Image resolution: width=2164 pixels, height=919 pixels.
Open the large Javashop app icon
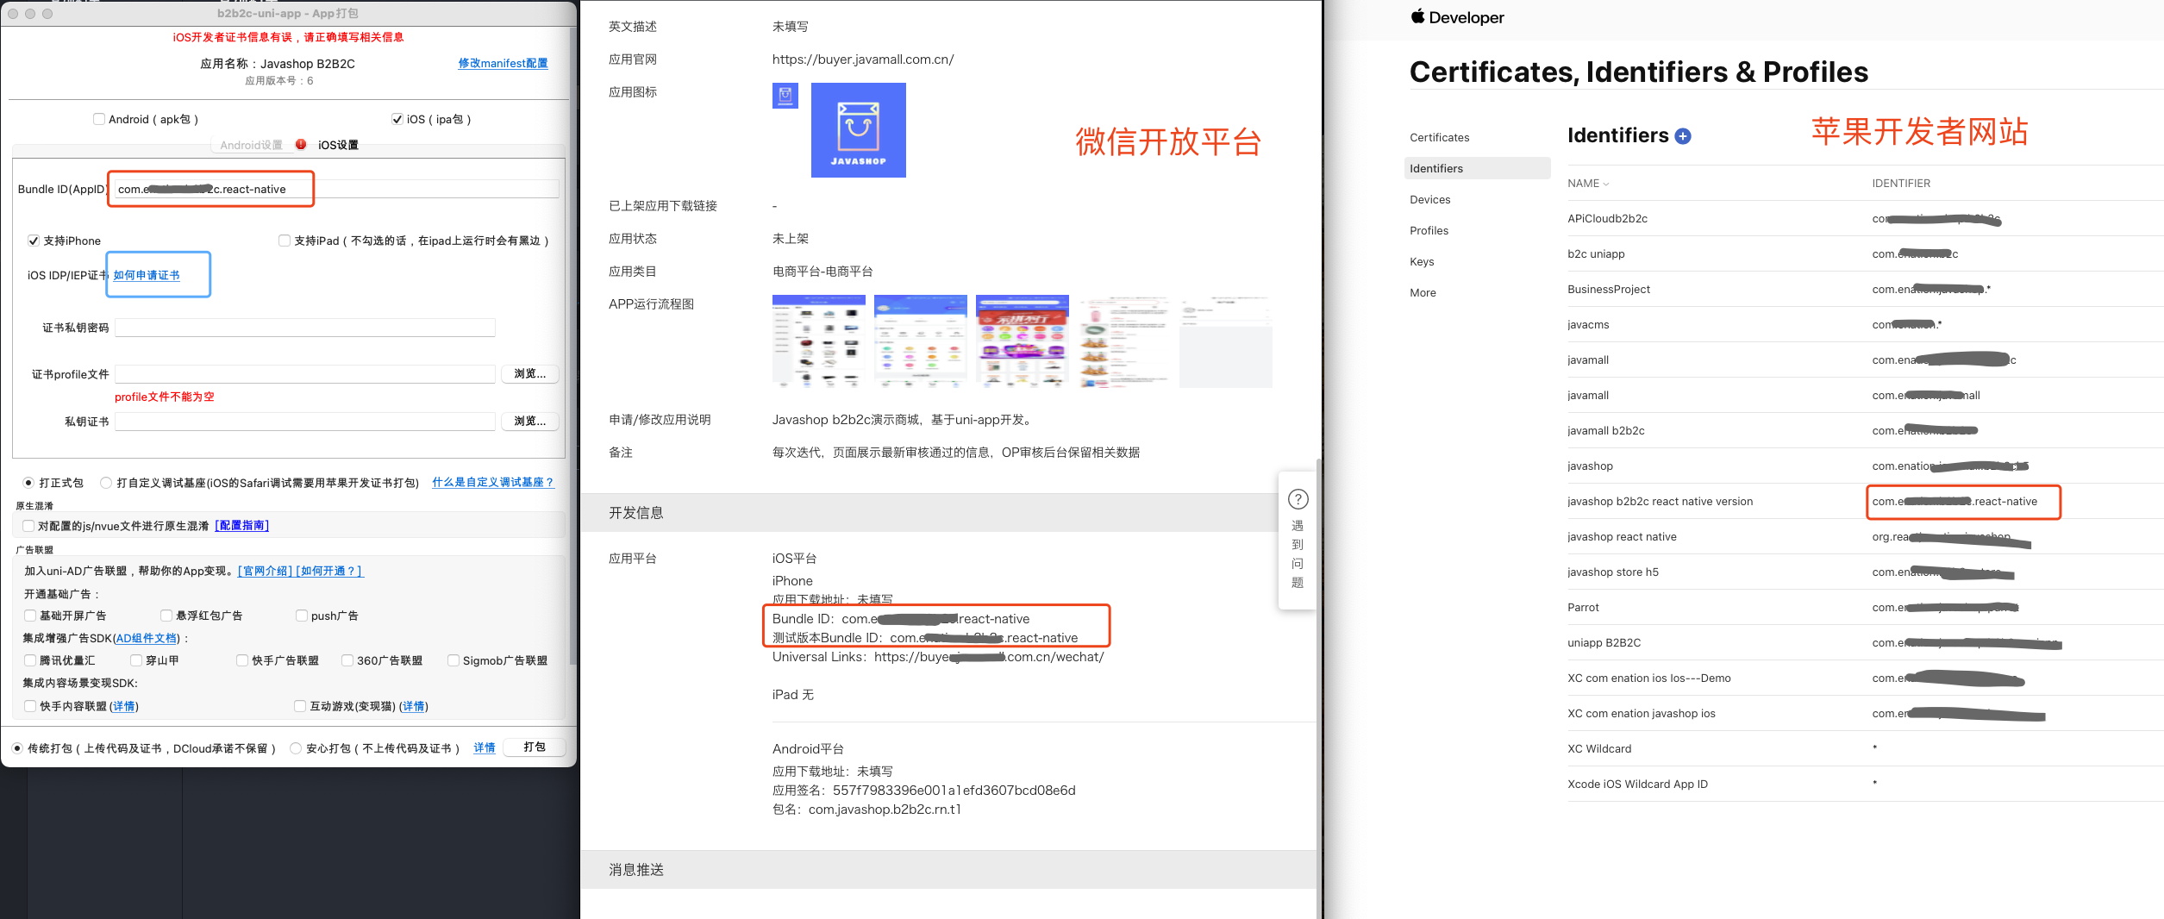[x=859, y=130]
